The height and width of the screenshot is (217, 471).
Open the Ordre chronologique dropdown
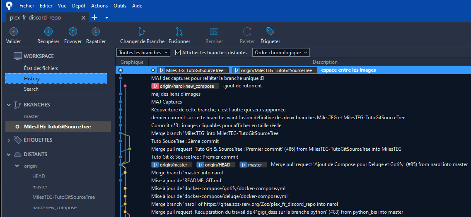click(x=281, y=53)
